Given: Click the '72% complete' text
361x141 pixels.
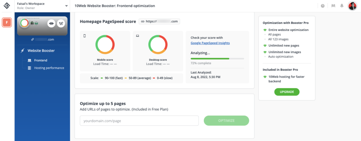Looking at the screenshot, I should pos(201,63).
